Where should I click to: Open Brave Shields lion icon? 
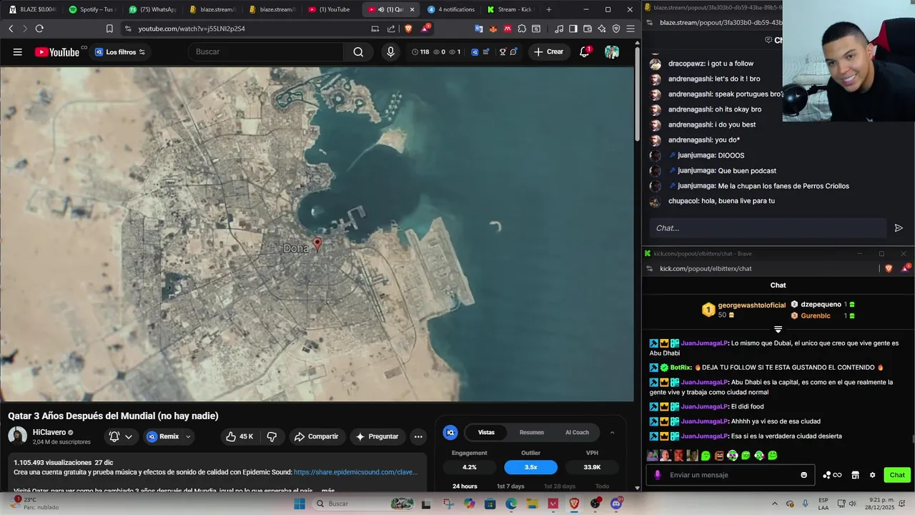(x=408, y=29)
